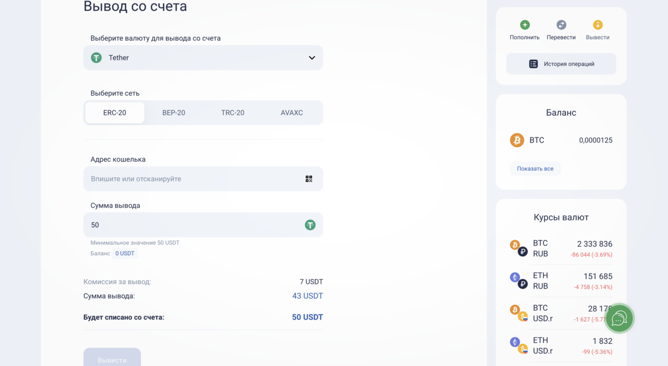Click the orange Вывести withdrawal icon

(x=598, y=25)
